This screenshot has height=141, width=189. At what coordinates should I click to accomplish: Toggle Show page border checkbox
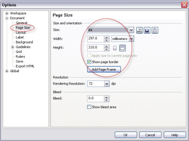tap(89, 62)
